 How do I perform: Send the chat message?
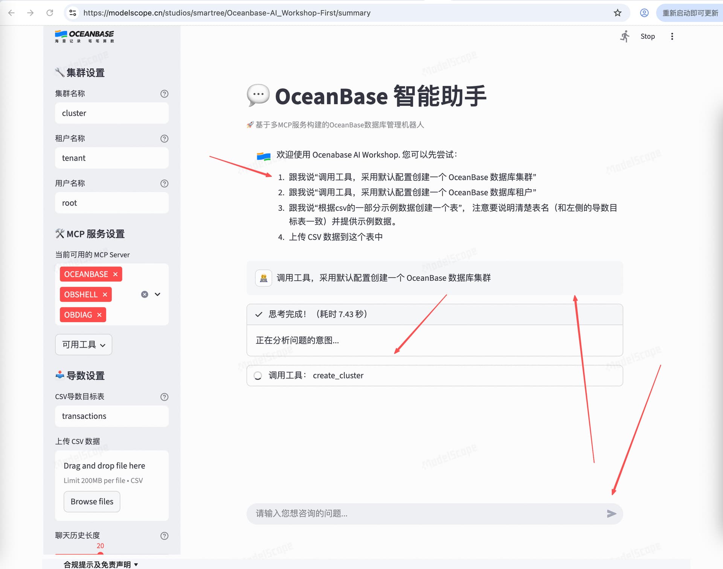(x=612, y=514)
